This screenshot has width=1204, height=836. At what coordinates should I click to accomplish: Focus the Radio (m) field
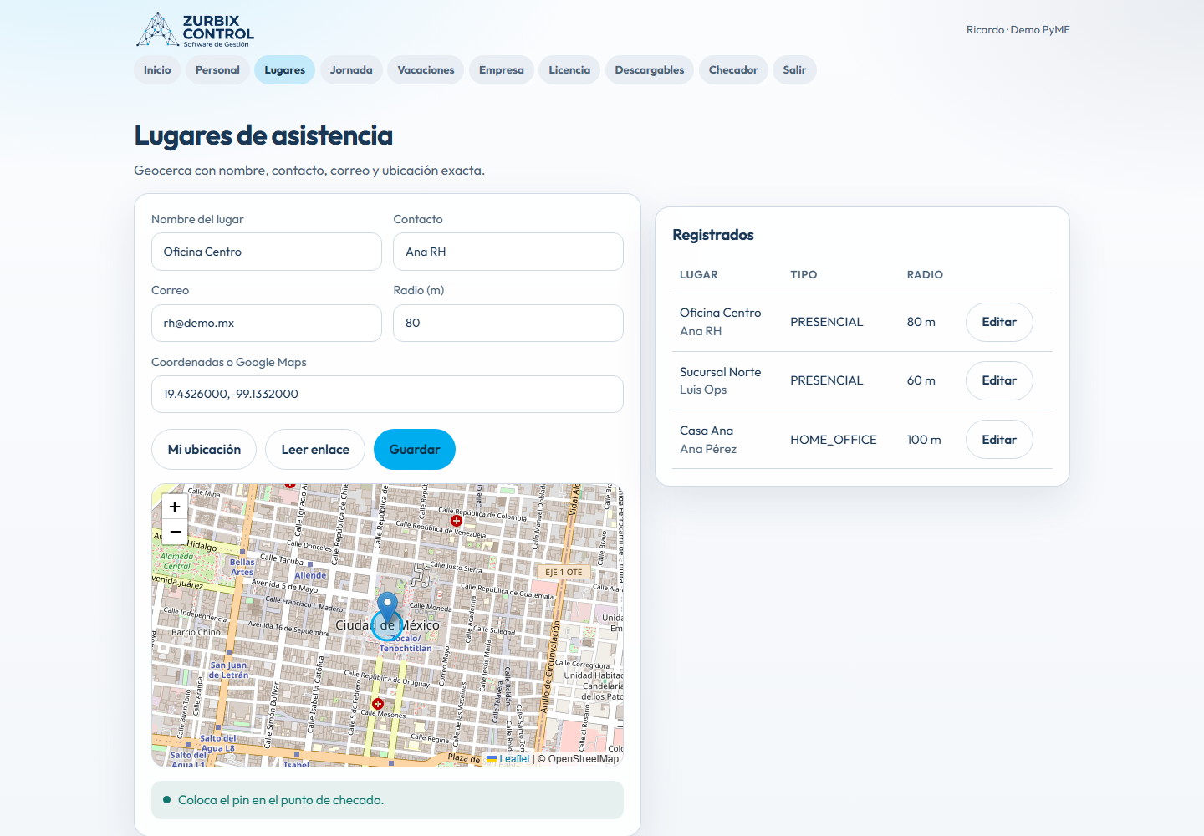508,323
